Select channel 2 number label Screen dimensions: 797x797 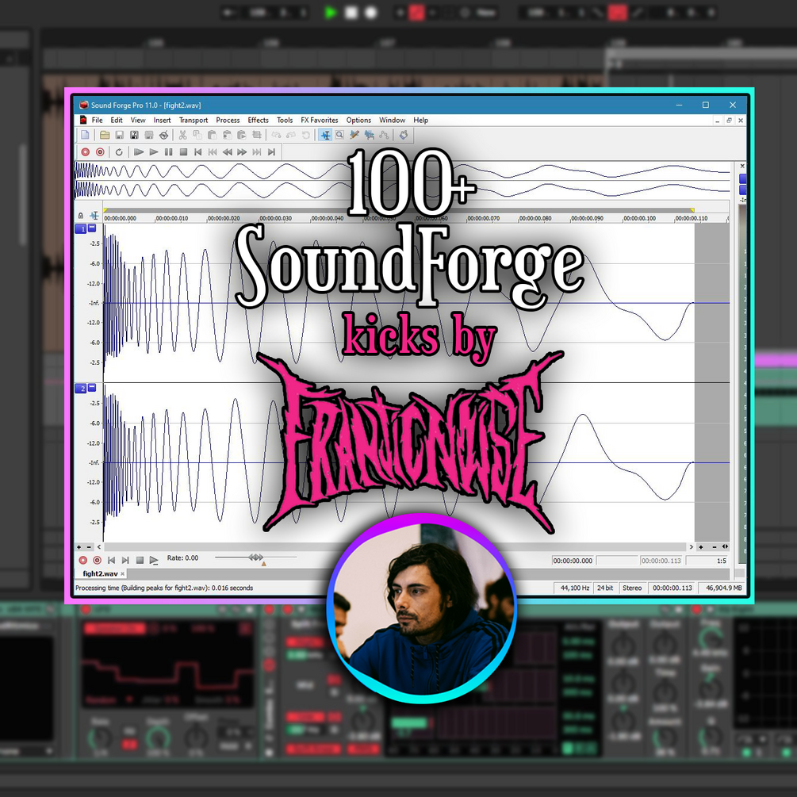[x=81, y=389]
